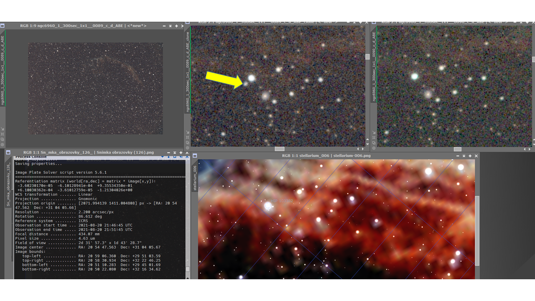Click horizontal scrollbar thumb in the 0090_c_d_ABE image
The height and width of the screenshot is (301, 535).
pos(458,149)
